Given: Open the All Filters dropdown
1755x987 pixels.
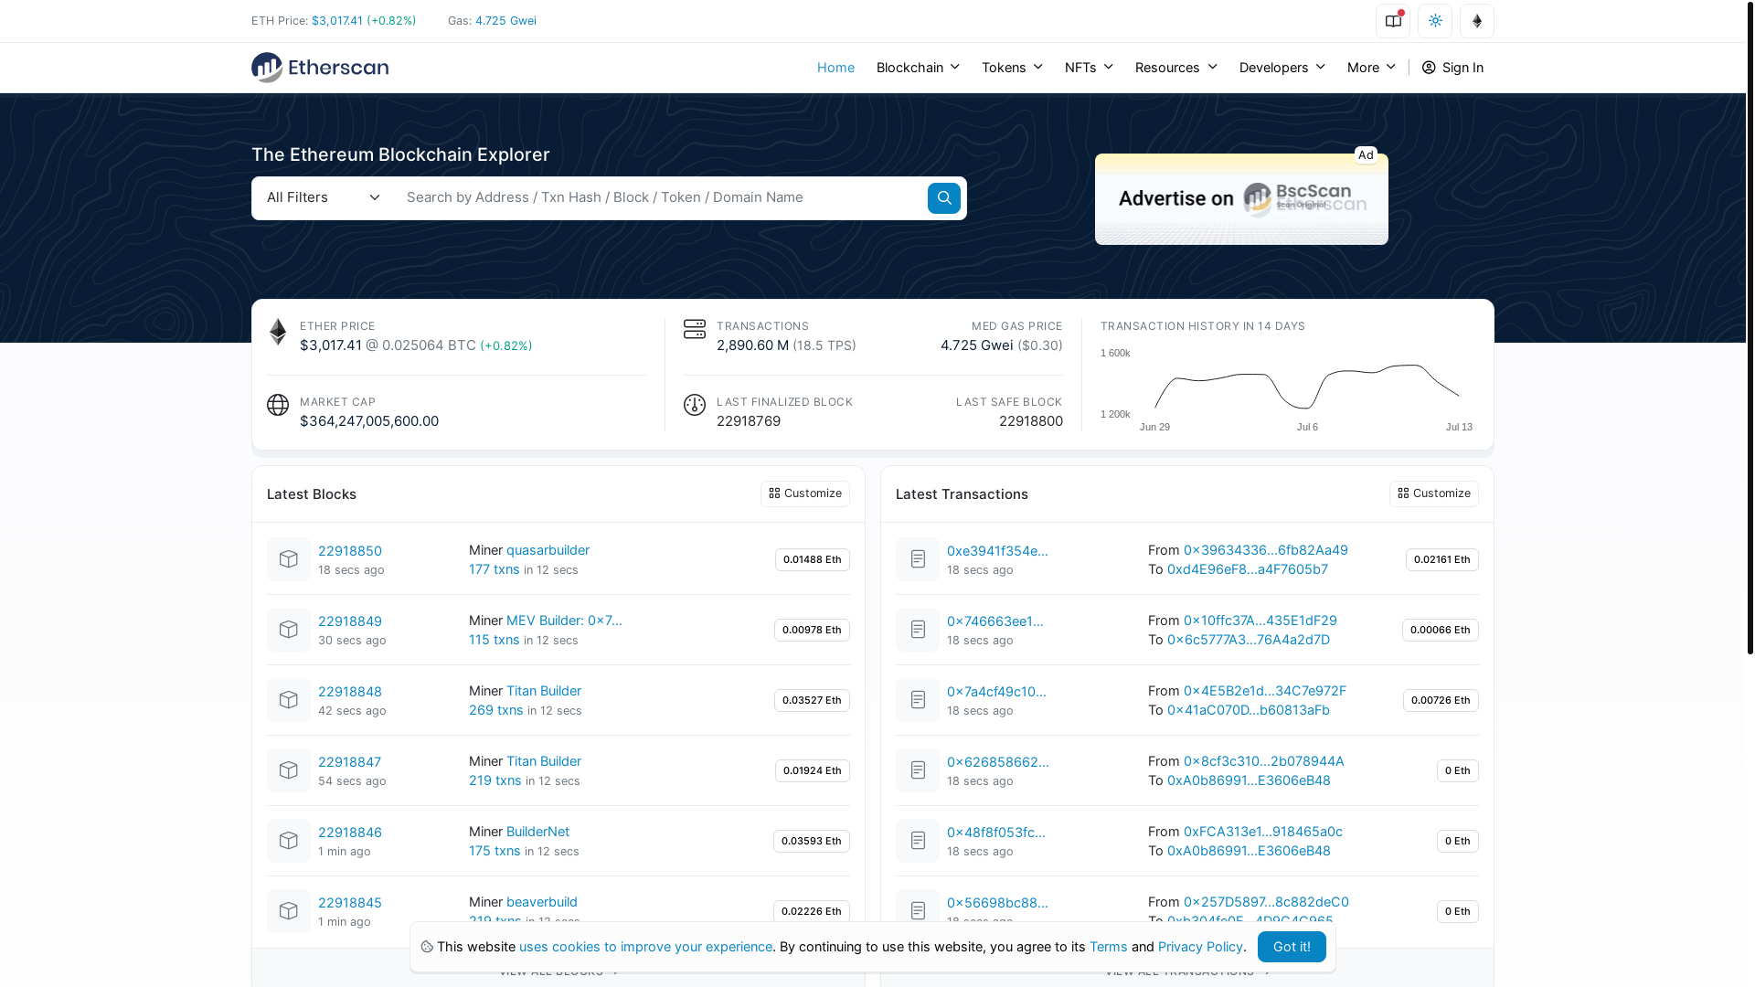Looking at the screenshot, I should (x=324, y=198).
